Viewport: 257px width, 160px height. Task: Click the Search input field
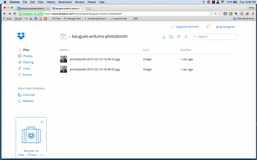215,37
